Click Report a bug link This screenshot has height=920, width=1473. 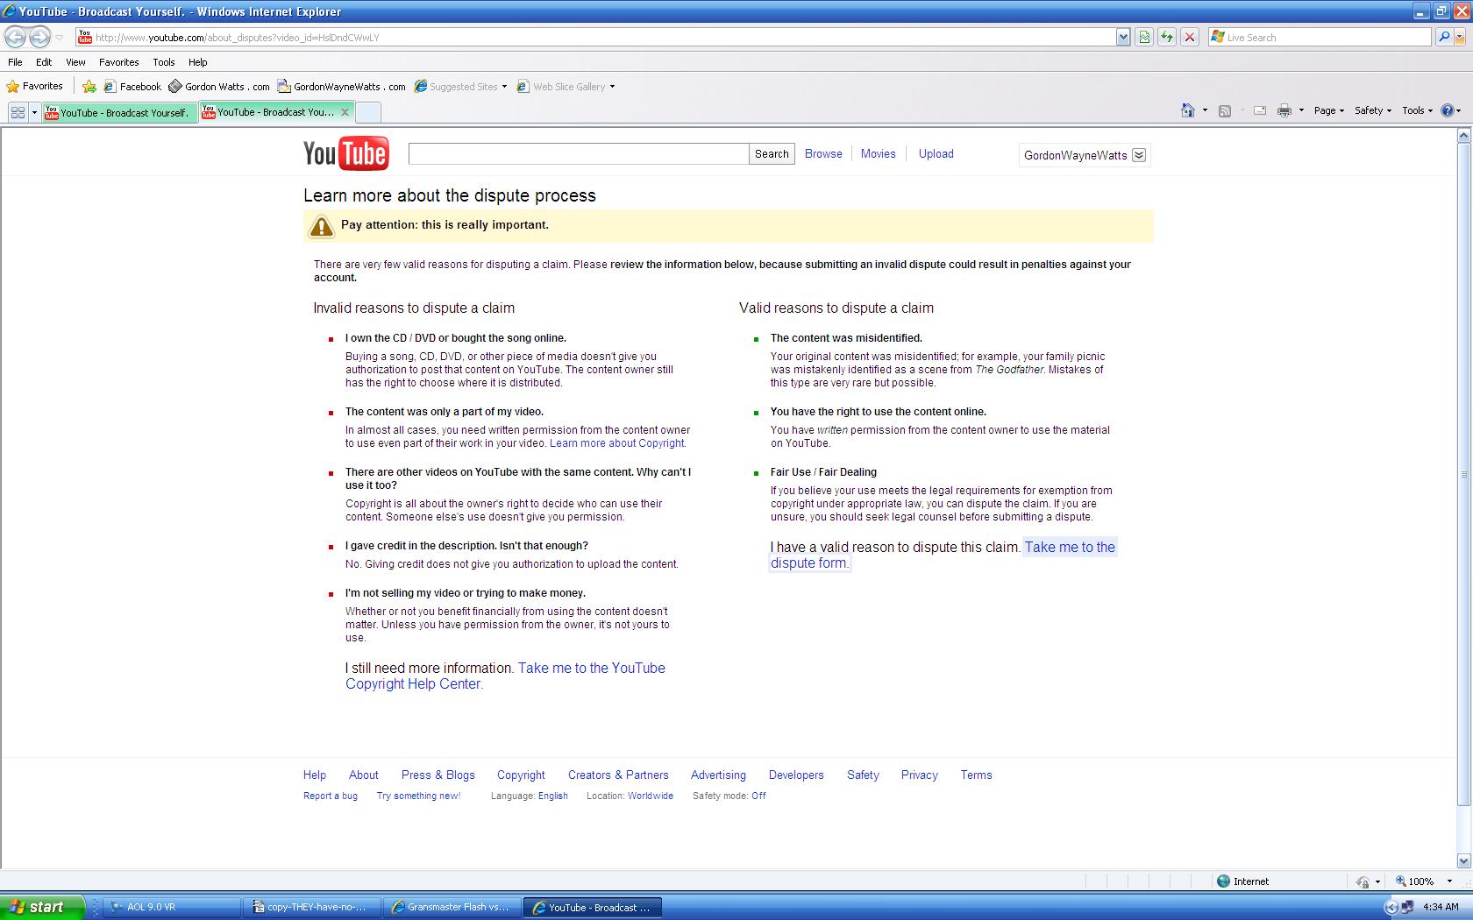(x=331, y=796)
